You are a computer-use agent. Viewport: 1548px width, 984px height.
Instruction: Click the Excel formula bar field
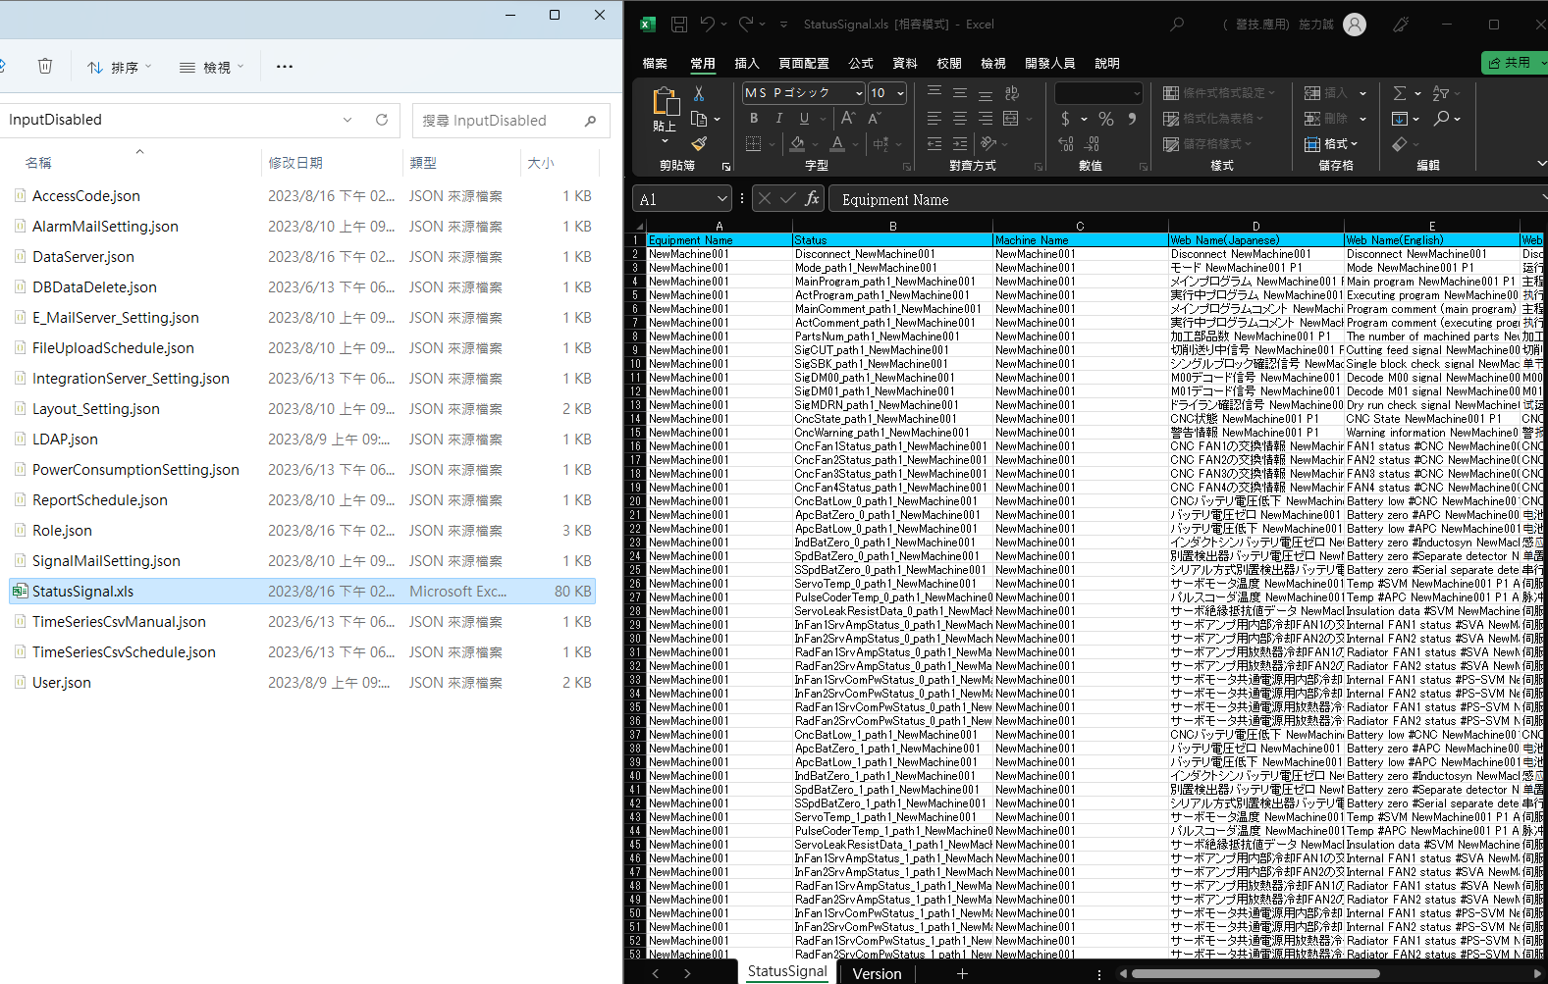(x=1188, y=199)
